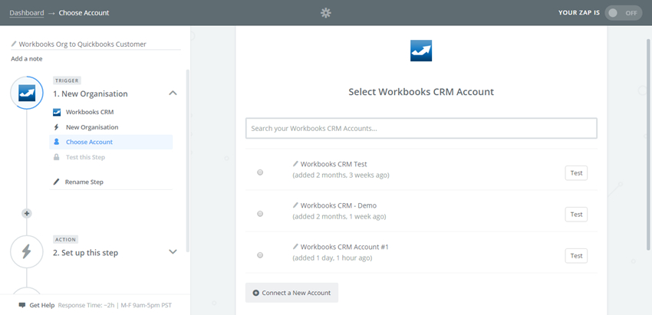Click the pencil icon beside Rename Step
This screenshot has height=315, width=652.
pos(57,182)
